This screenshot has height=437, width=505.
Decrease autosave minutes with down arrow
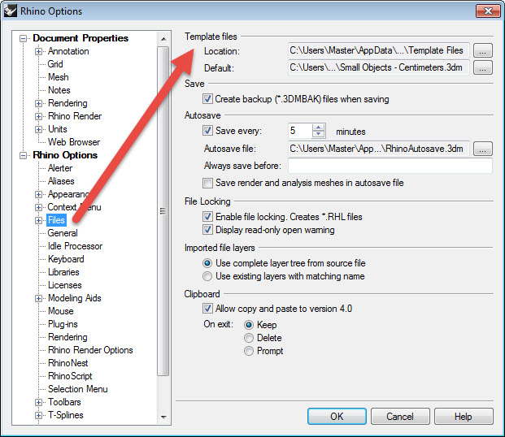(x=318, y=134)
